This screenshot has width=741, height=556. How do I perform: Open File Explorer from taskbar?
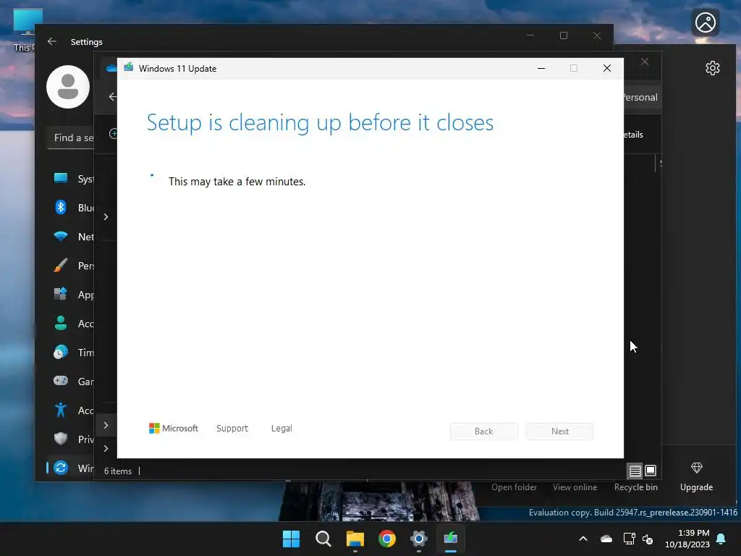[355, 539]
